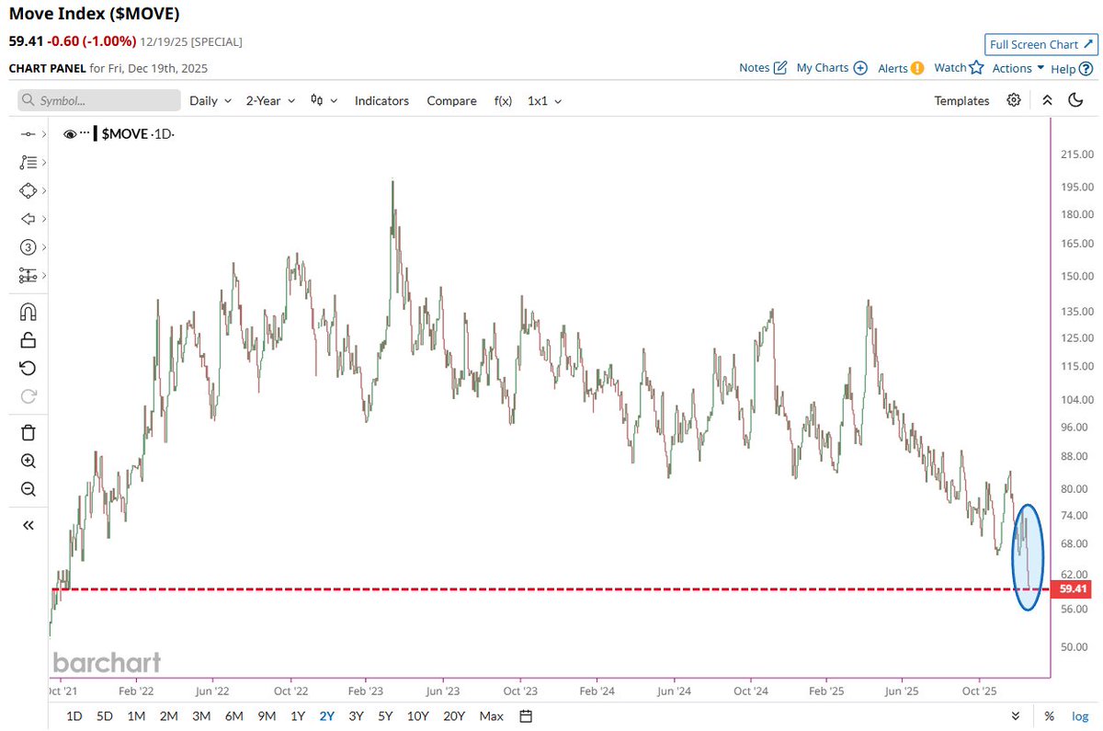Toggle visibility of the $MOVE series
Image resolution: width=1103 pixels, height=731 pixels.
70,133
